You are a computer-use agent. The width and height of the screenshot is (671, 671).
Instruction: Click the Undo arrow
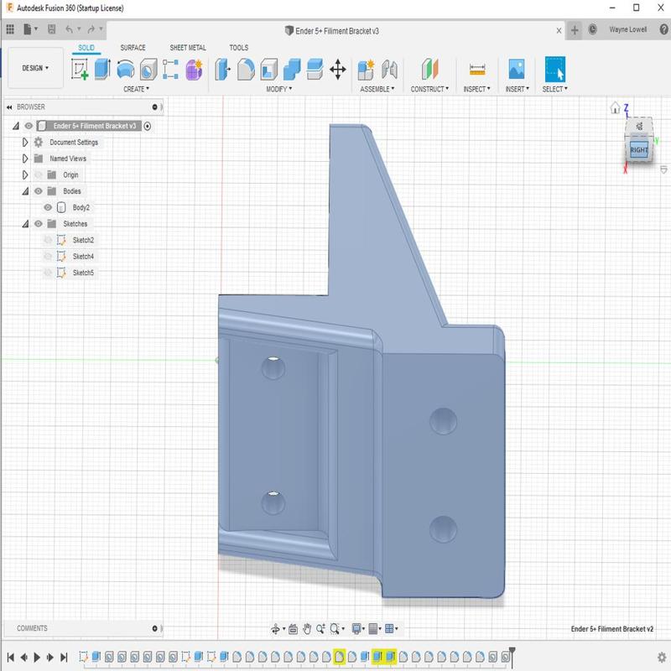click(69, 29)
